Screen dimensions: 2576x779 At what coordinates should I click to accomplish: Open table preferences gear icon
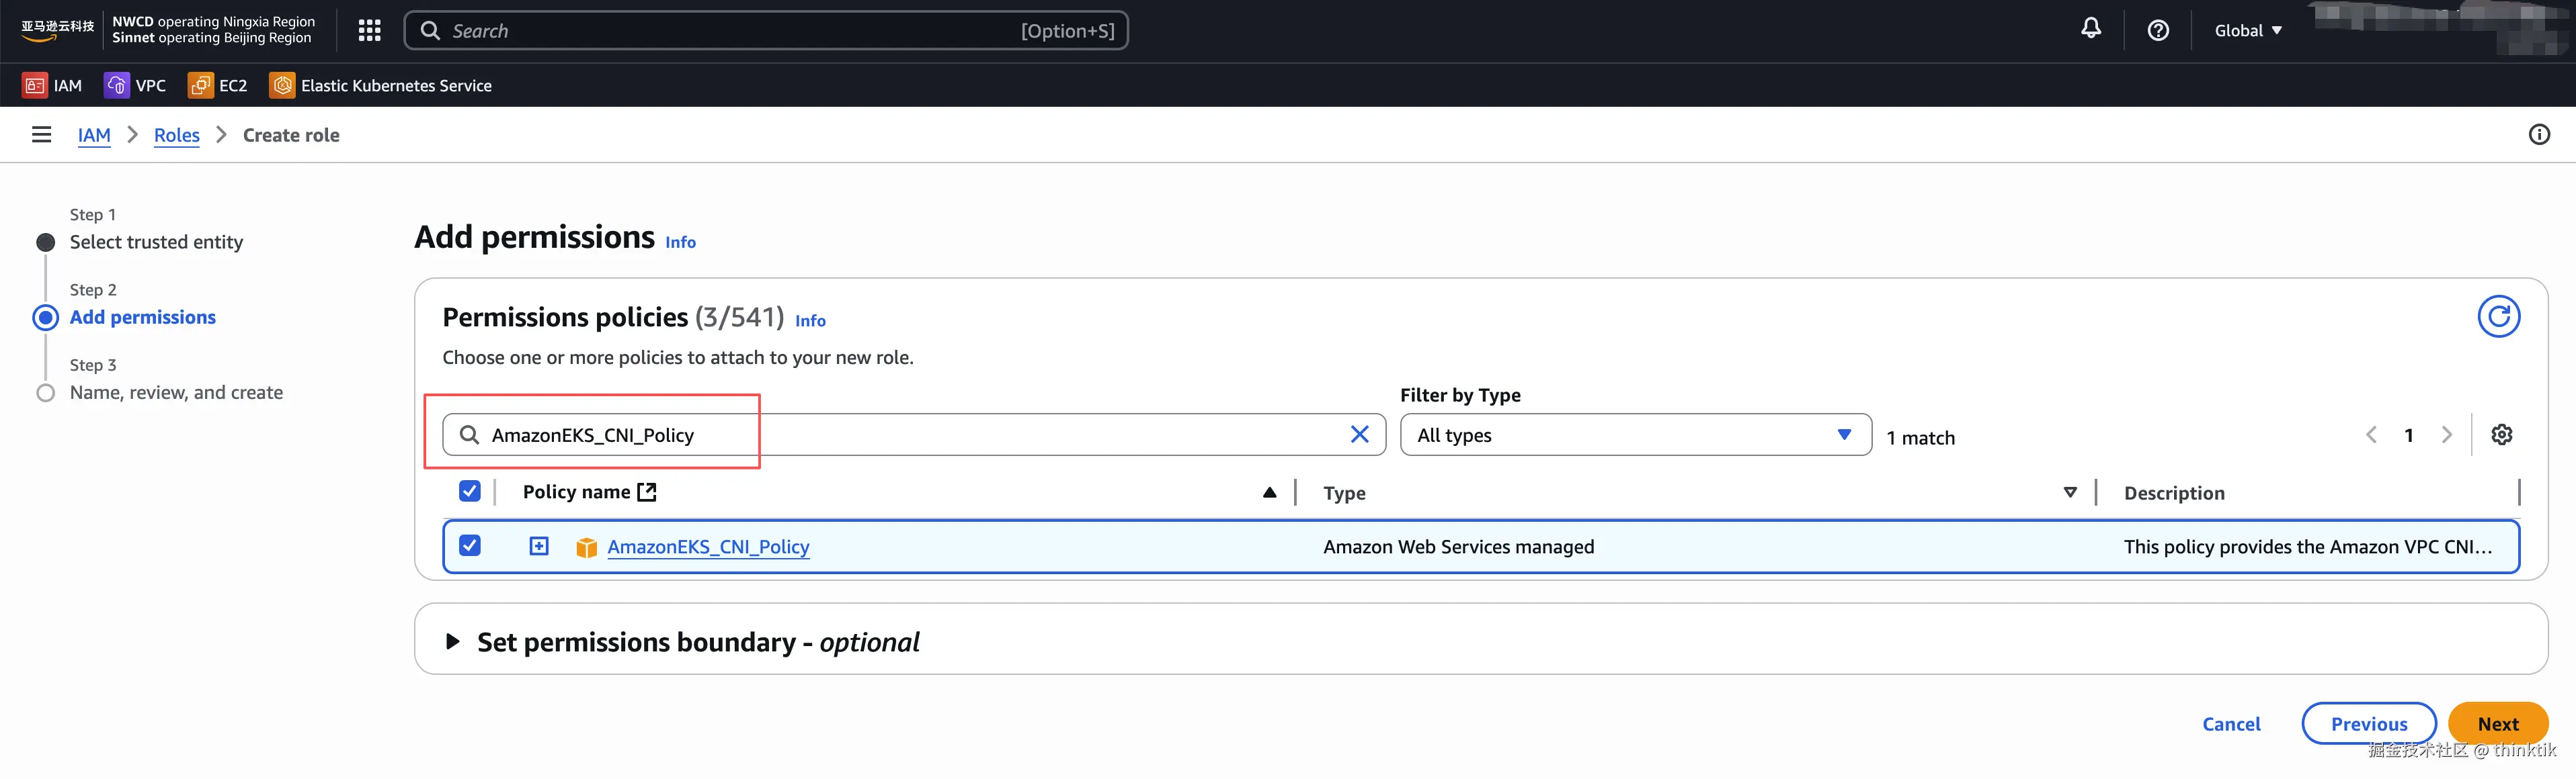pos(2501,435)
